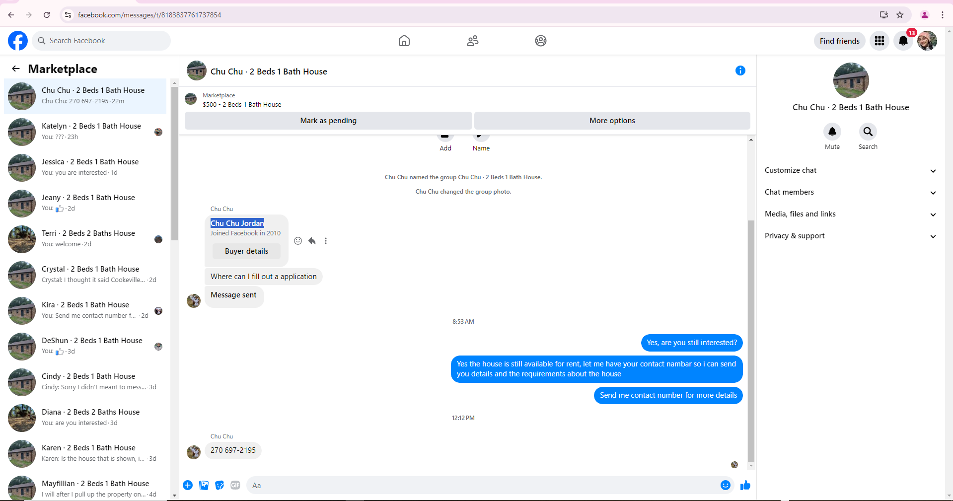
Task: View site information icon in address bar
Action: point(69,15)
